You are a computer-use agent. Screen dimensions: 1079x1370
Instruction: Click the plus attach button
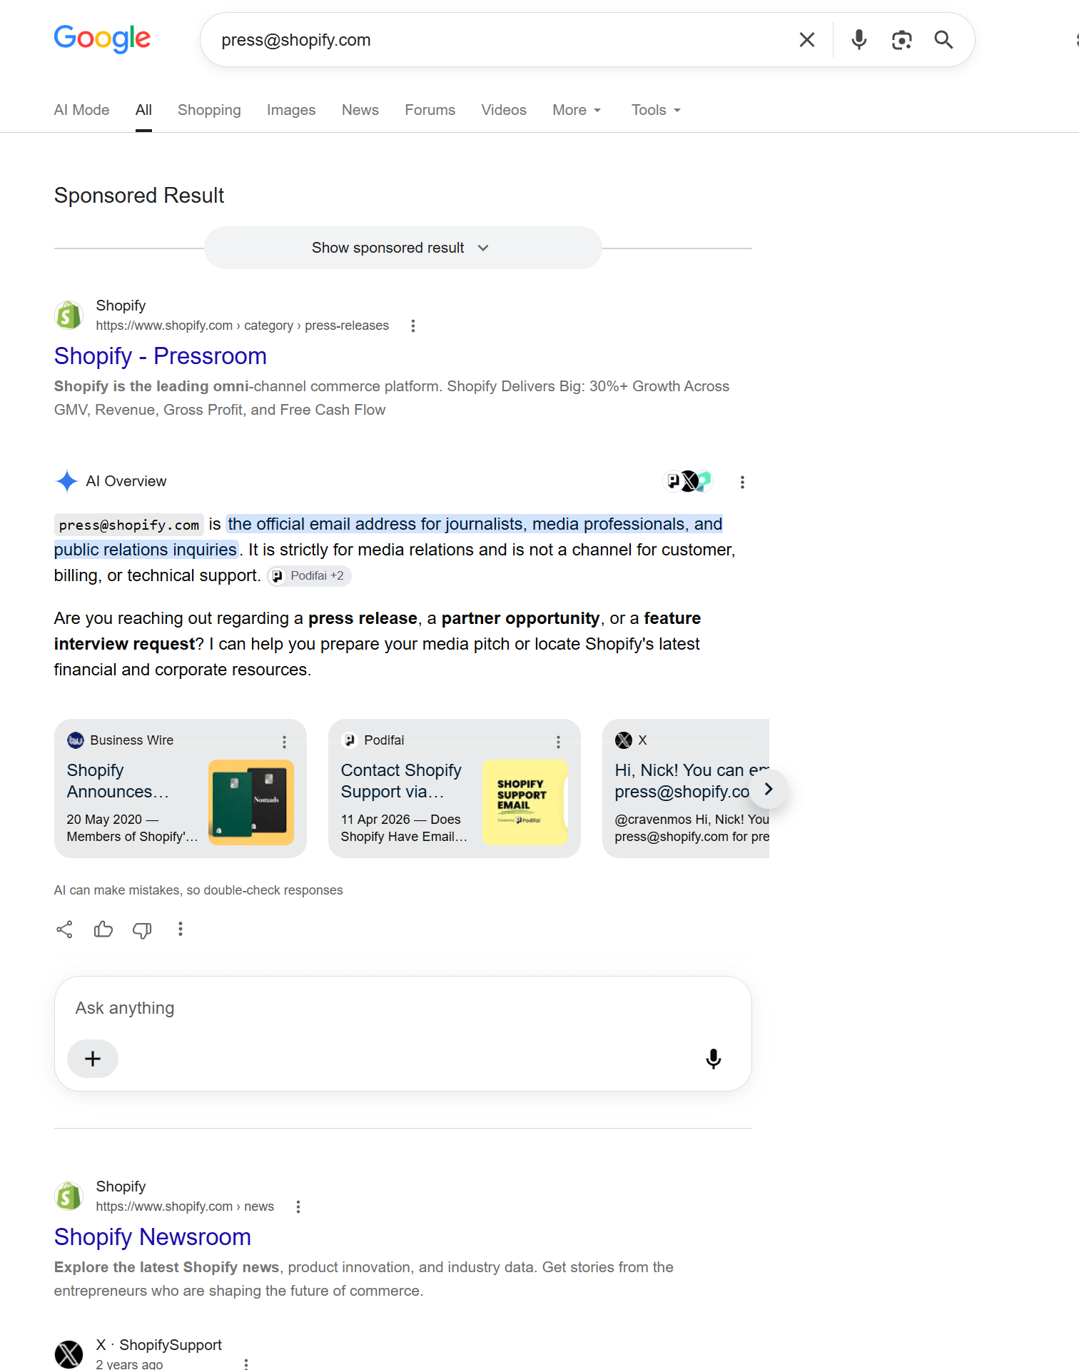pos(93,1058)
